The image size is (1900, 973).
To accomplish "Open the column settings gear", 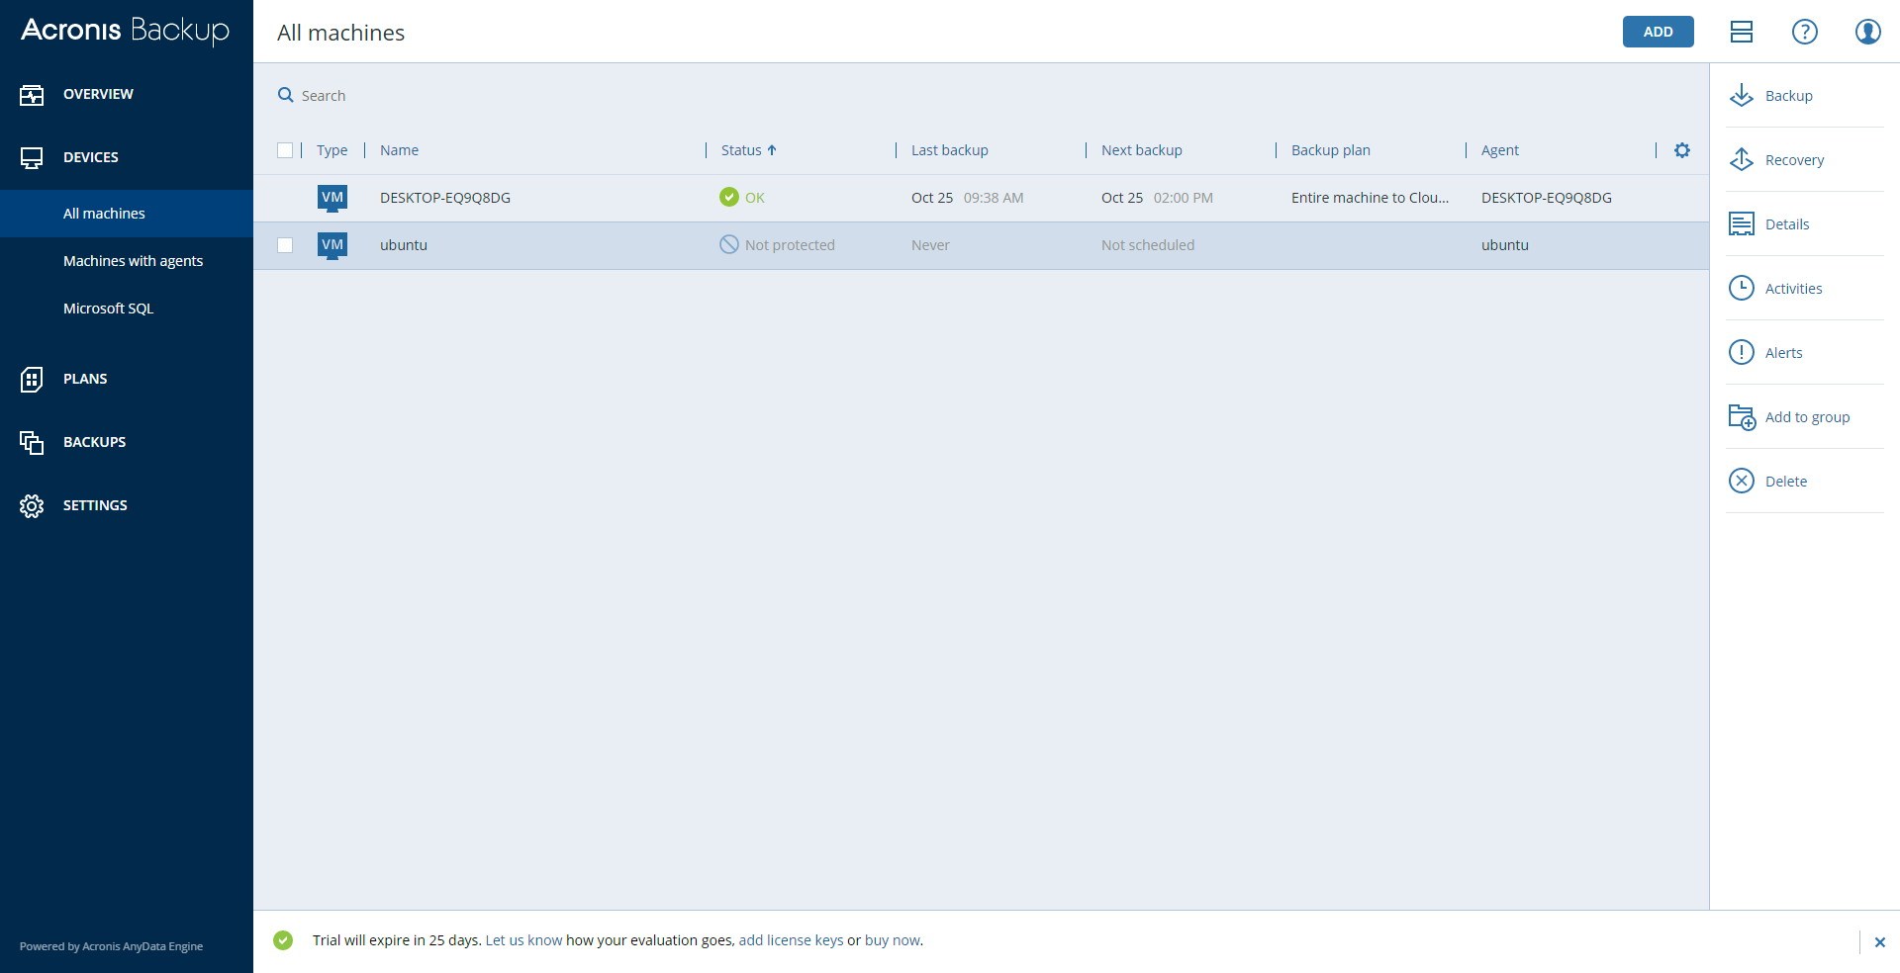I will [x=1682, y=150].
